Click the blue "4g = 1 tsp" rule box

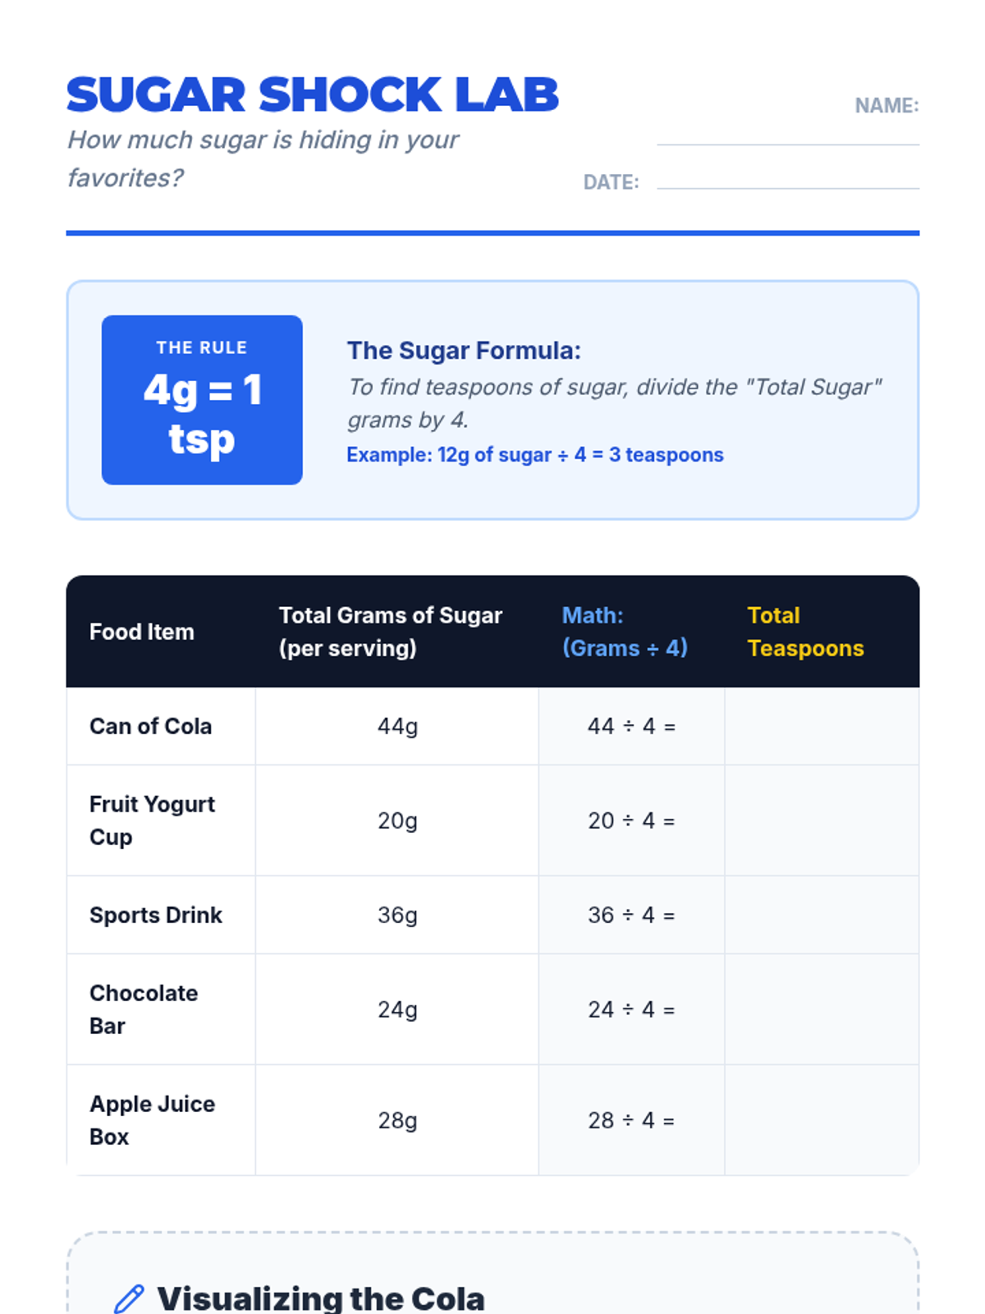[x=202, y=400]
